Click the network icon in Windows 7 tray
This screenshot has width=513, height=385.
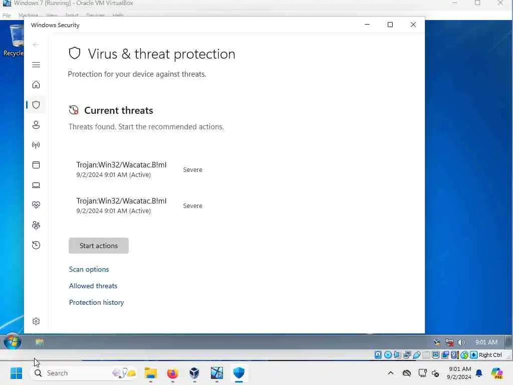449,342
